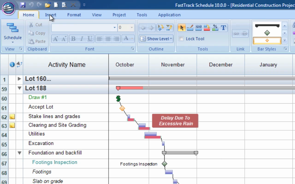The height and width of the screenshot is (184, 295).
Task: Click the increase font size icon
Action: 56,39
